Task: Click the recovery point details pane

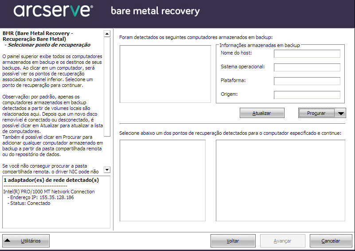Action: tap(281, 180)
